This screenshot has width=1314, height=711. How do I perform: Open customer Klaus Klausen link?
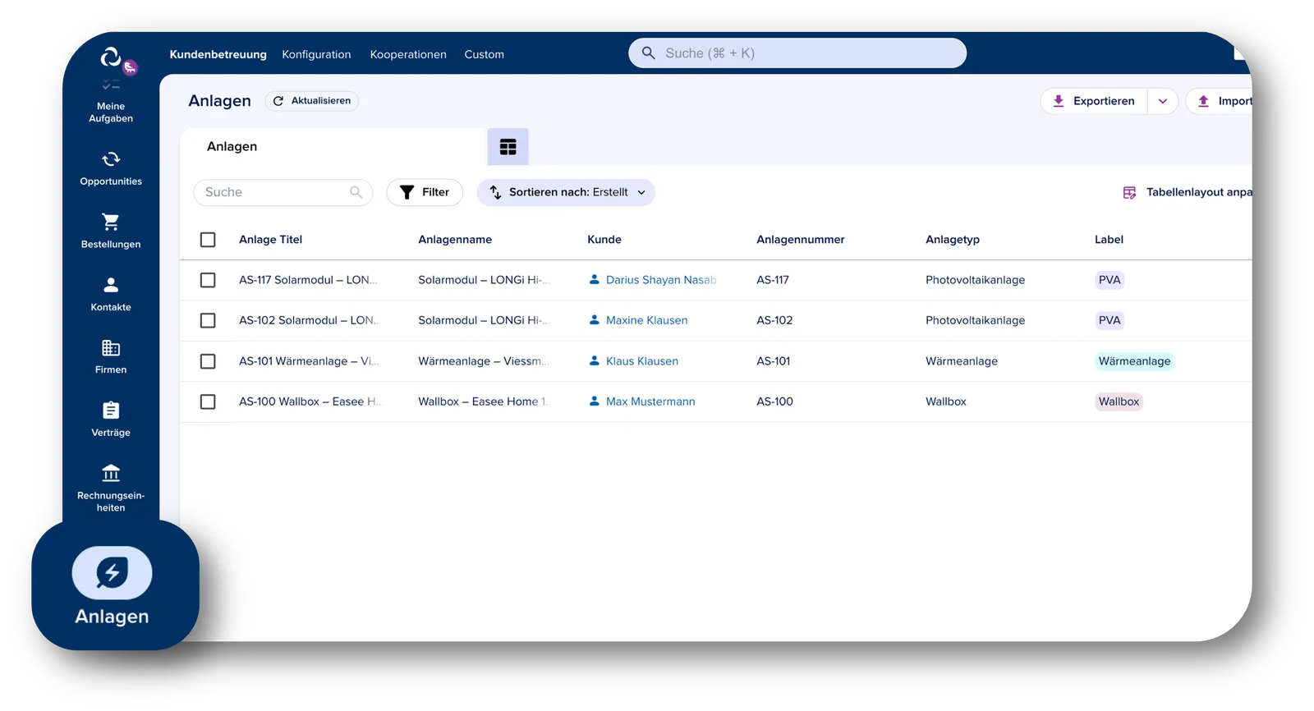(x=642, y=361)
